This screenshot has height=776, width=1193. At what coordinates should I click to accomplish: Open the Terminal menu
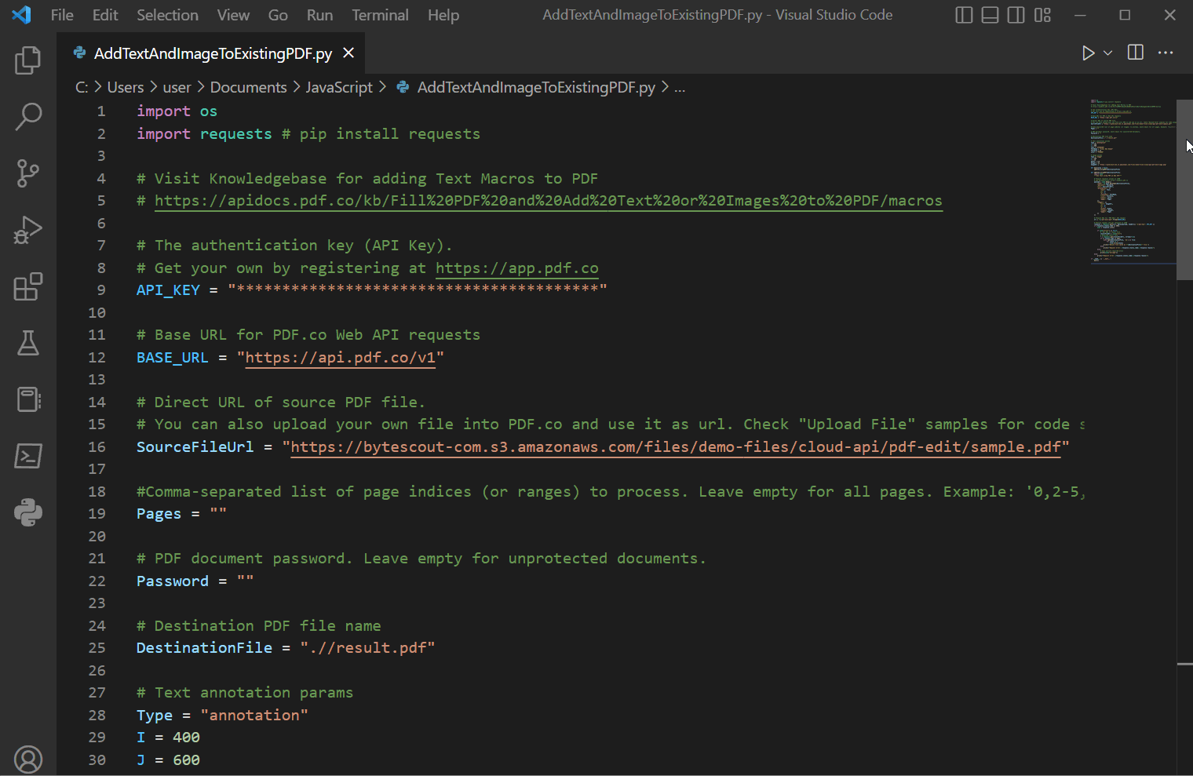380,15
